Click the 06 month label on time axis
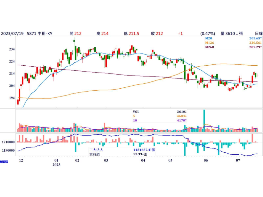Image resolution: width=263 pixels, height=197 pixels. coord(206,161)
